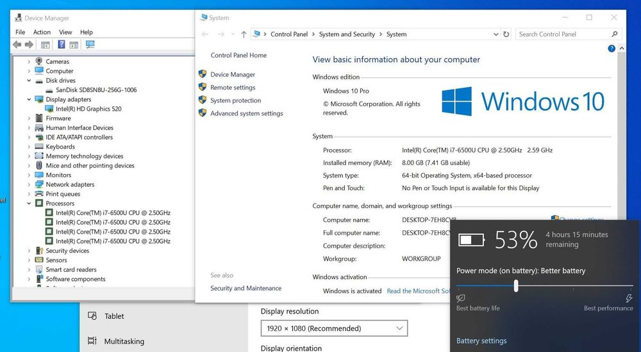Collapse the Disk drives node
The height and width of the screenshot is (352, 641).
point(29,81)
